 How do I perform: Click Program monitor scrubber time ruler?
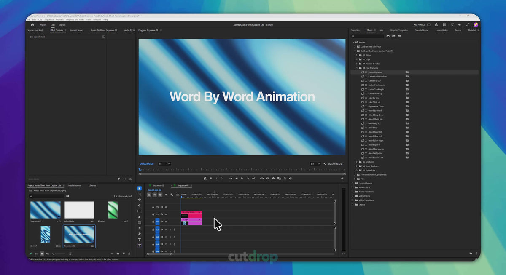pyautogui.click(x=242, y=169)
